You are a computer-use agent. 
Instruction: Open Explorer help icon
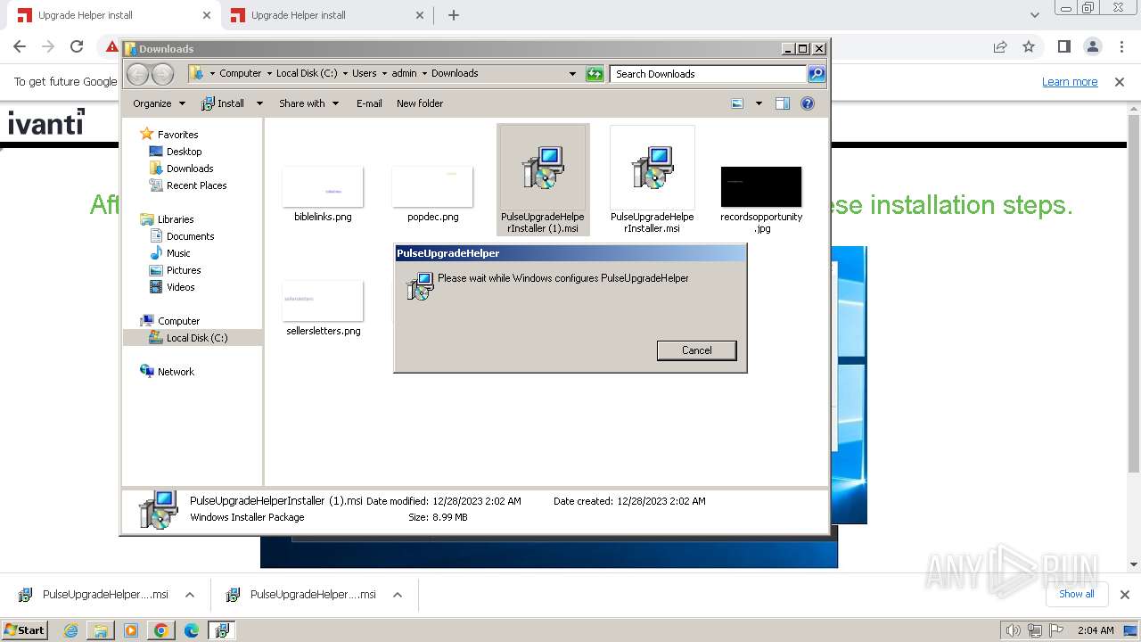click(x=808, y=103)
